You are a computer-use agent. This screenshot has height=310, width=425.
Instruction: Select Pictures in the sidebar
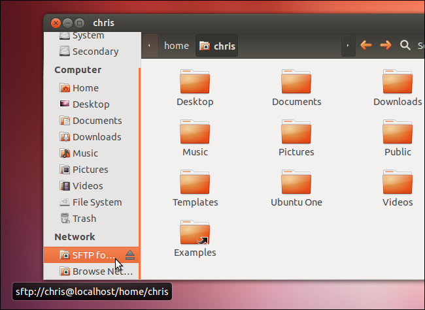coord(91,170)
